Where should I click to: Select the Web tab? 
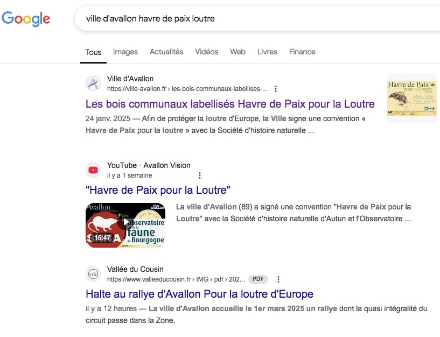[238, 52]
